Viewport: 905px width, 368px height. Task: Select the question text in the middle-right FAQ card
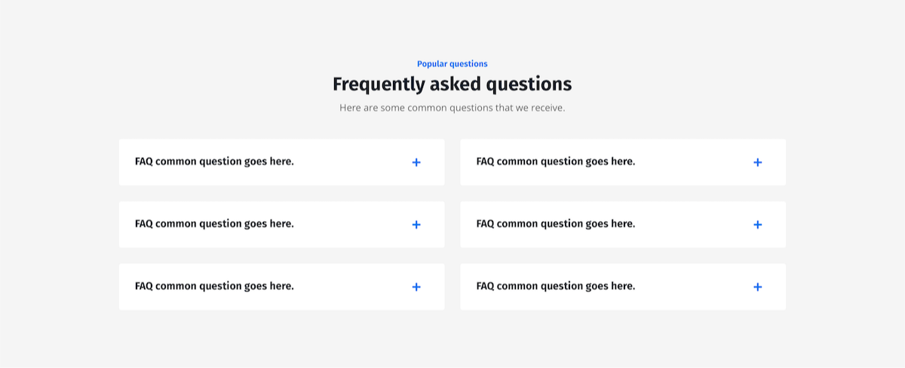point(556,224)
